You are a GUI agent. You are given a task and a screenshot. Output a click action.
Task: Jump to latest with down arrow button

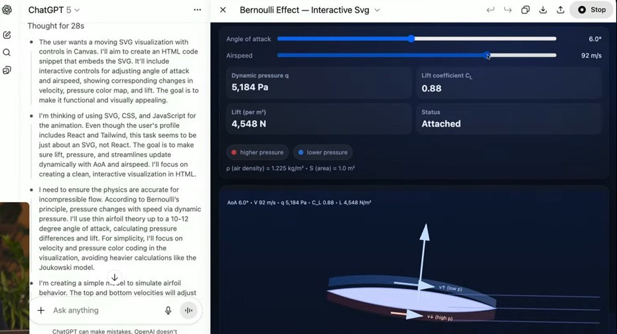[115, 278]
